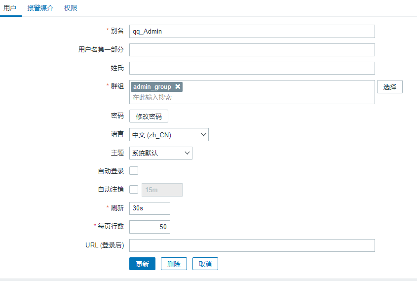417x281 pixels.
Task: Open the 权限 tab
Action: pos(71,8)
